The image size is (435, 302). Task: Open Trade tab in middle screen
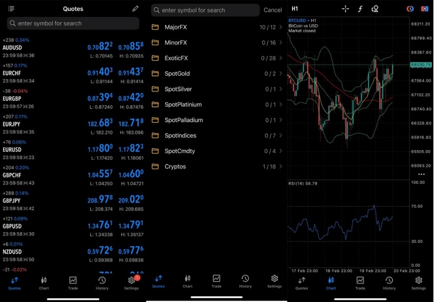[217, 281]
